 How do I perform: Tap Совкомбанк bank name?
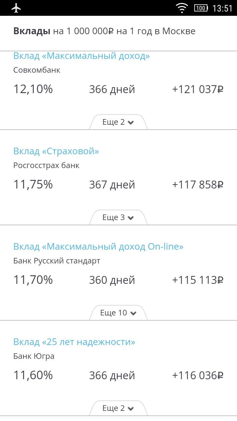[37, 70]
